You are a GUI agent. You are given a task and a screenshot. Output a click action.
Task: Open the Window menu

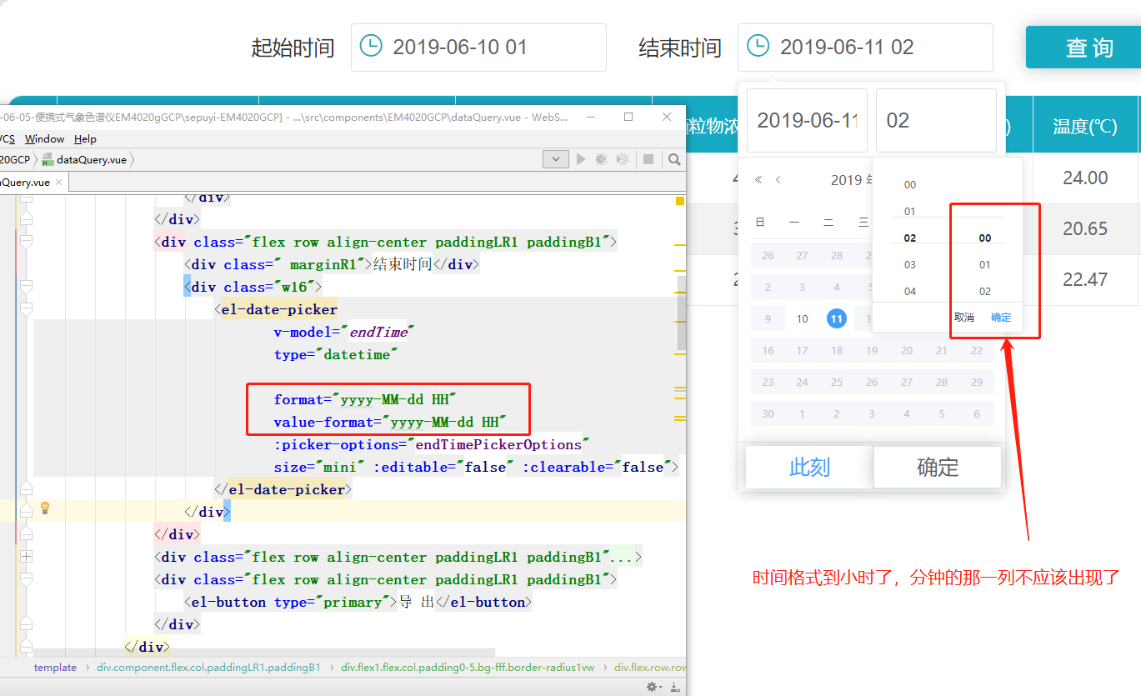[x=43, y=138]
